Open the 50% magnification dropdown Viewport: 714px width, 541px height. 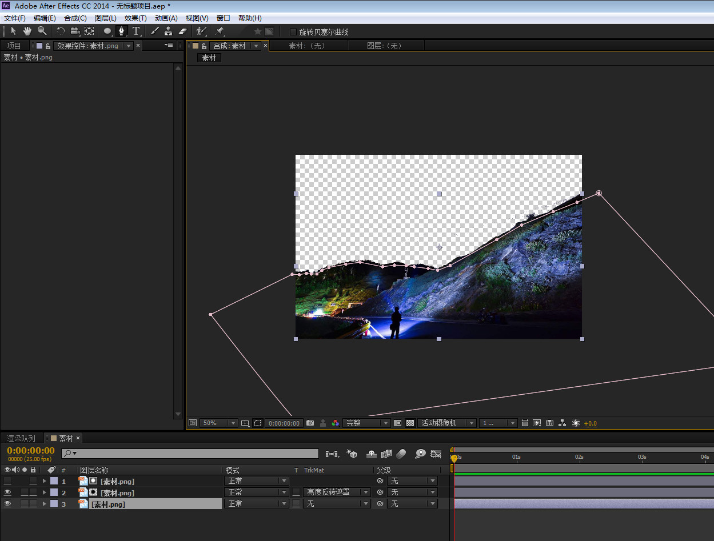pyautogui.click(x=219, y=423)
